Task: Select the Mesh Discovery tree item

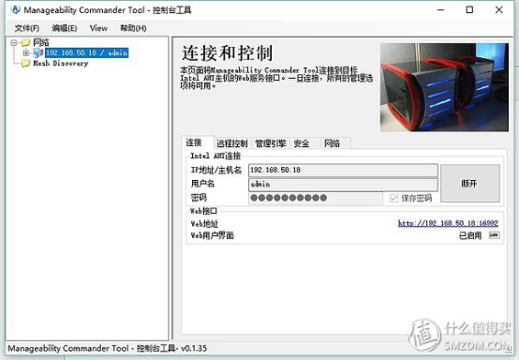Action: click(x=61, y=63)
